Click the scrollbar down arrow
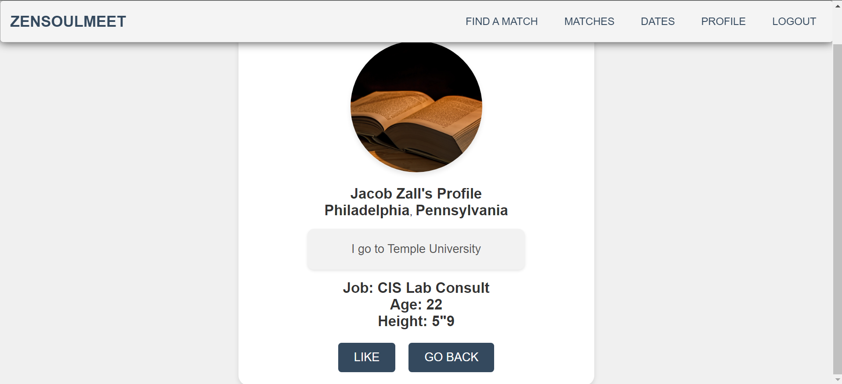This screenshot has width=842, height=384. coord(837,379)
